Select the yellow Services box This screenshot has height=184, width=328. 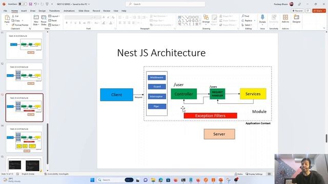point(253,94)
